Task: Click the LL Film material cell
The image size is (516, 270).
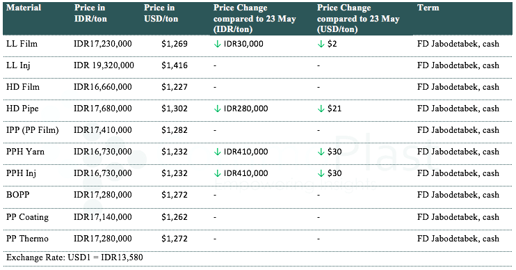Action: 22,44
